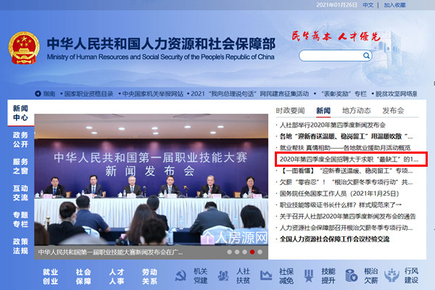Open news 人力资源社会保障部召开根治欠薪冬季专项行动
This screenshot has width=435, height=290.
346,228
